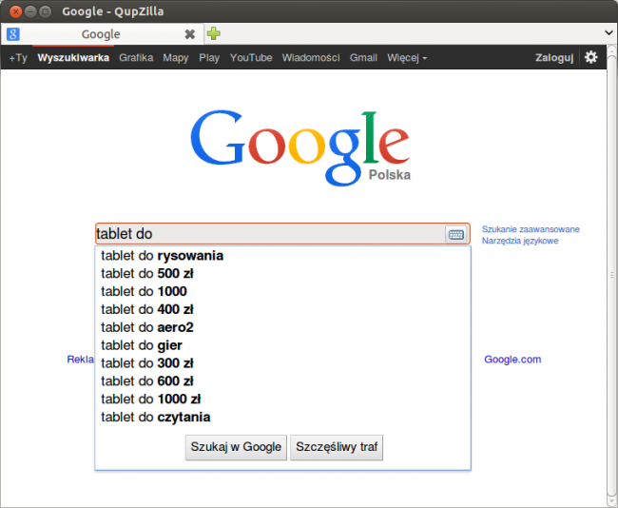Click the Zaloguj sign-in button
618x508 pixels.
tap(554, 58)
